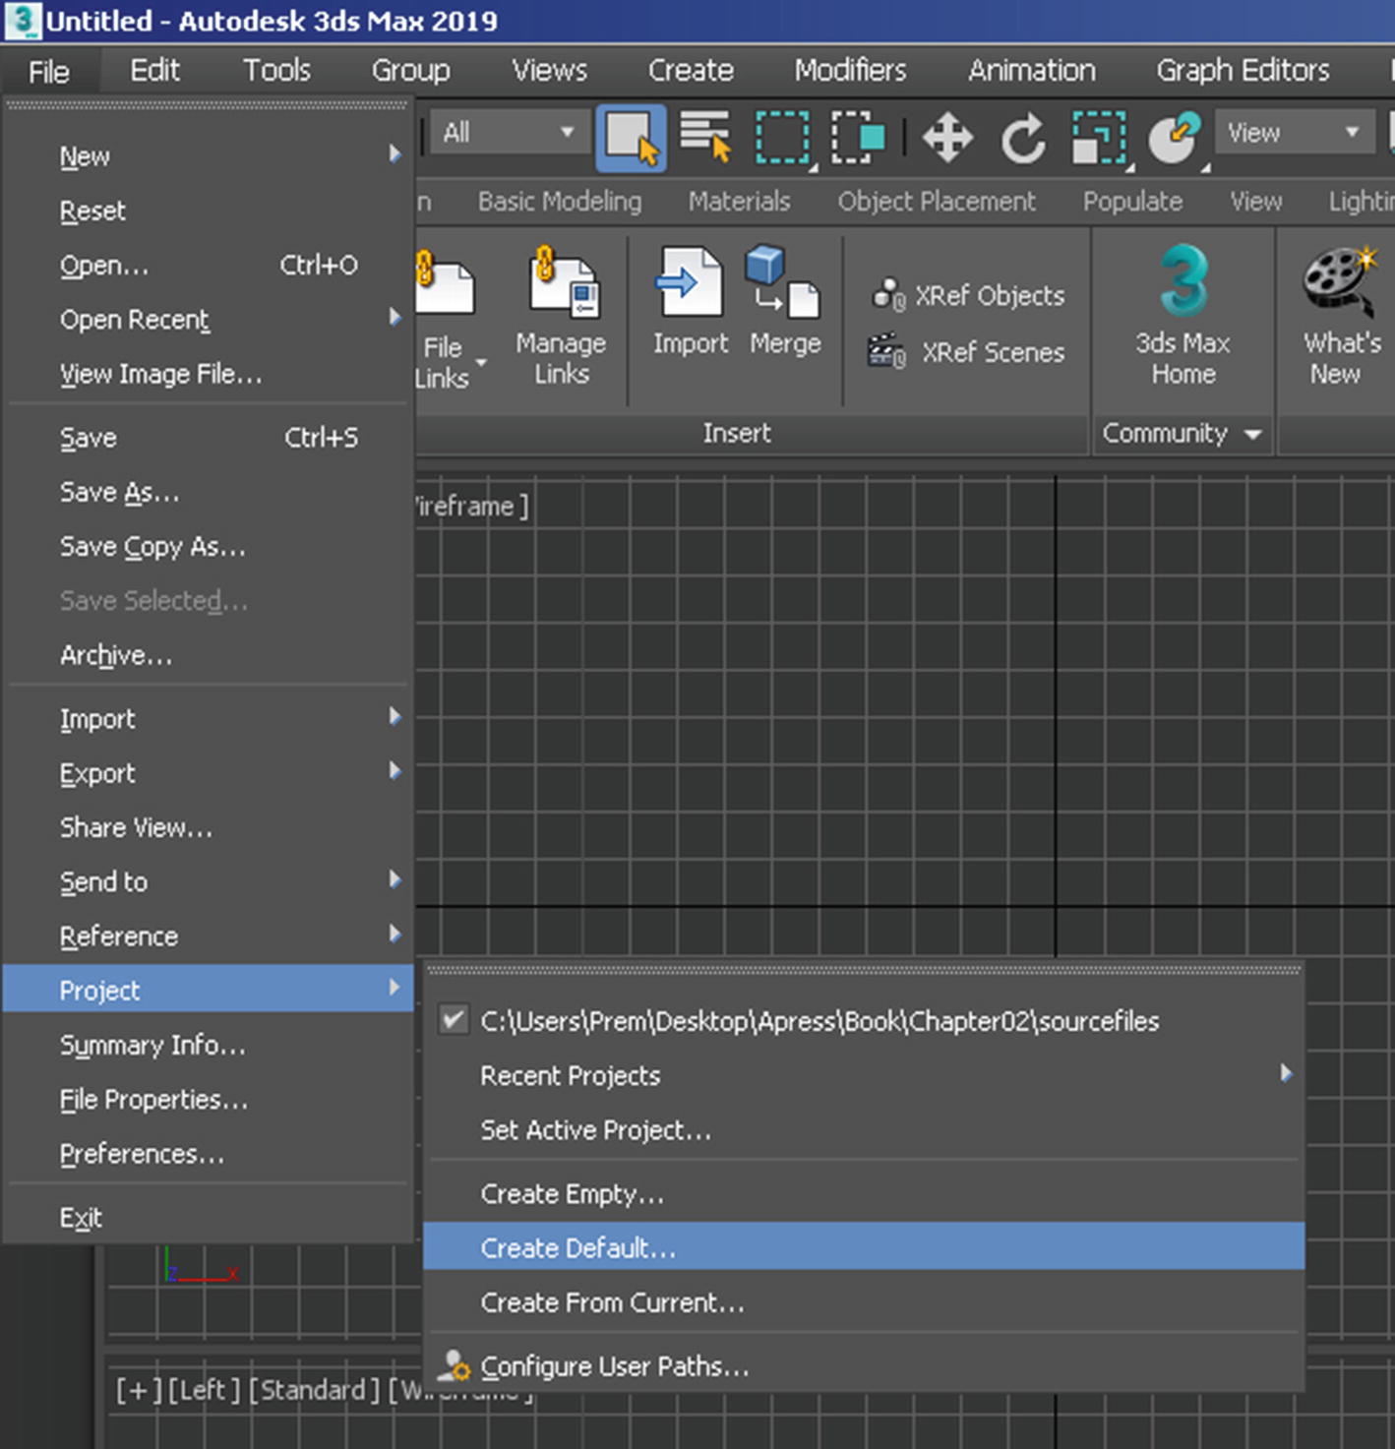
Task: Switch to the Populate ribbon tab
Action: click(x=1132, y=201)
